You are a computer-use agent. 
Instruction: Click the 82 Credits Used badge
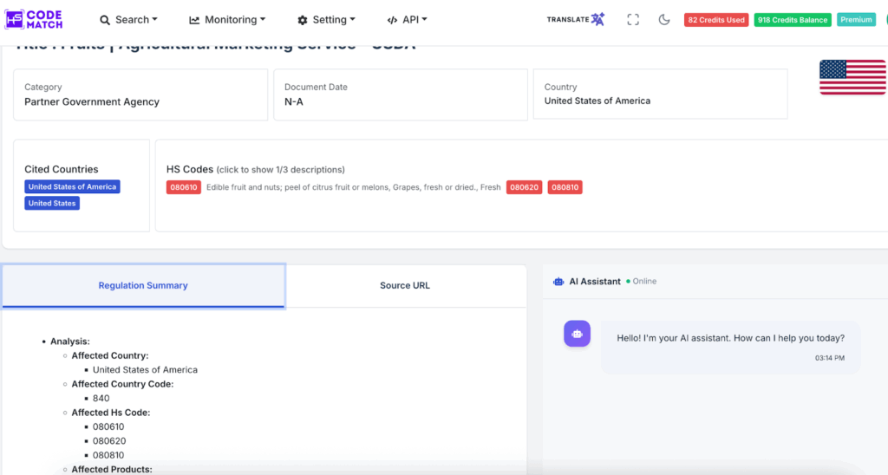pos(715,20)
